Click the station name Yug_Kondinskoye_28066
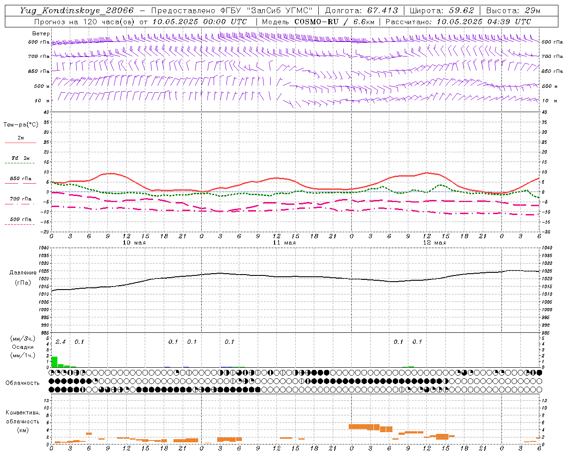The width and height of the screenshot is (565, 452). (77, 11)
